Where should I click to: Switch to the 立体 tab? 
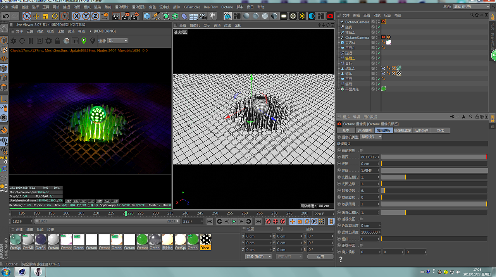tap(440, 130)
